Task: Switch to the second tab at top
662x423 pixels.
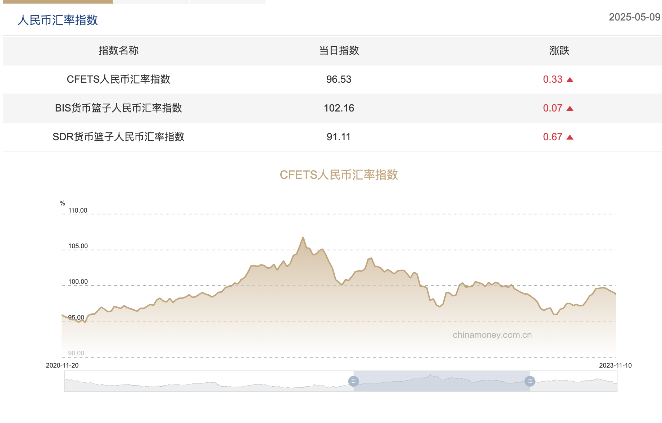Action: pyautogui.click(x=151, y=1)
